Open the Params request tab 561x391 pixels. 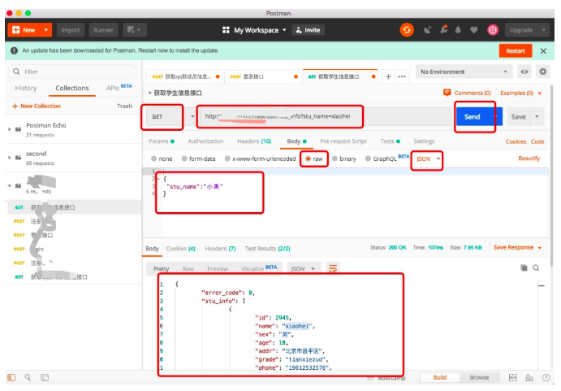coord(162,141)
